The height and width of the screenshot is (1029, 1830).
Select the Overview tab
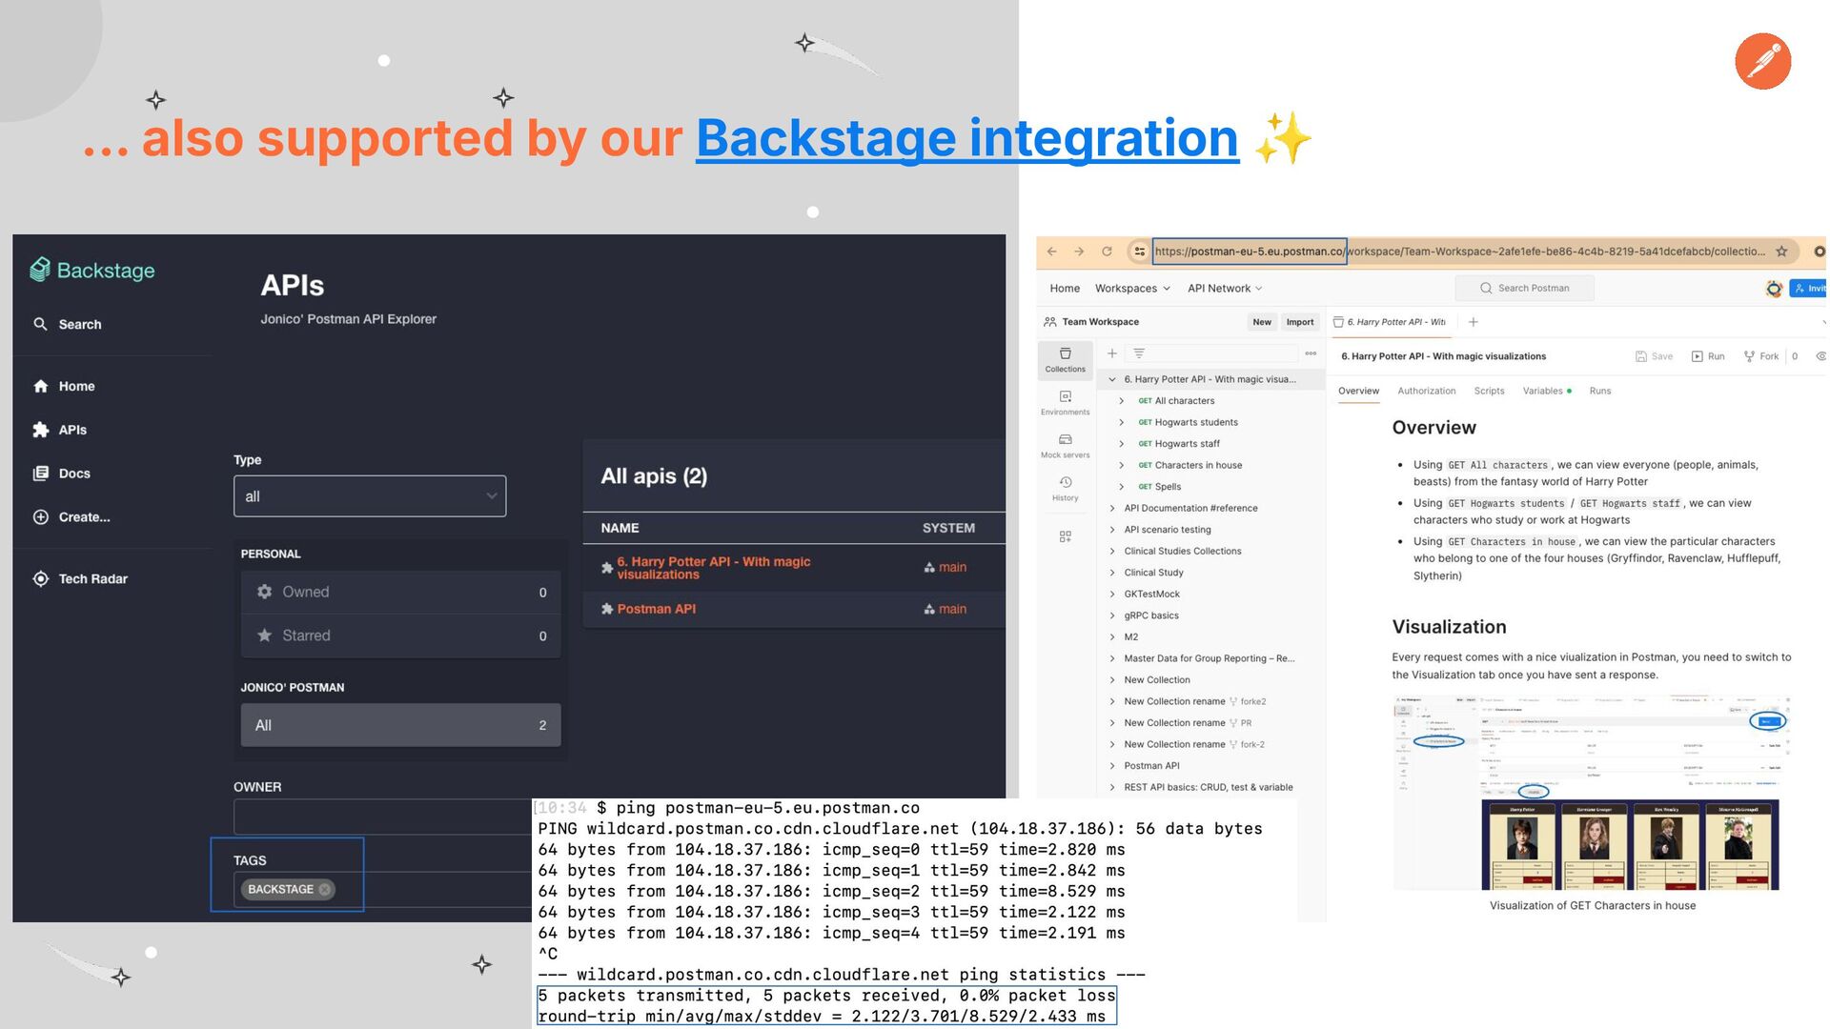(x=1358, y=391)
